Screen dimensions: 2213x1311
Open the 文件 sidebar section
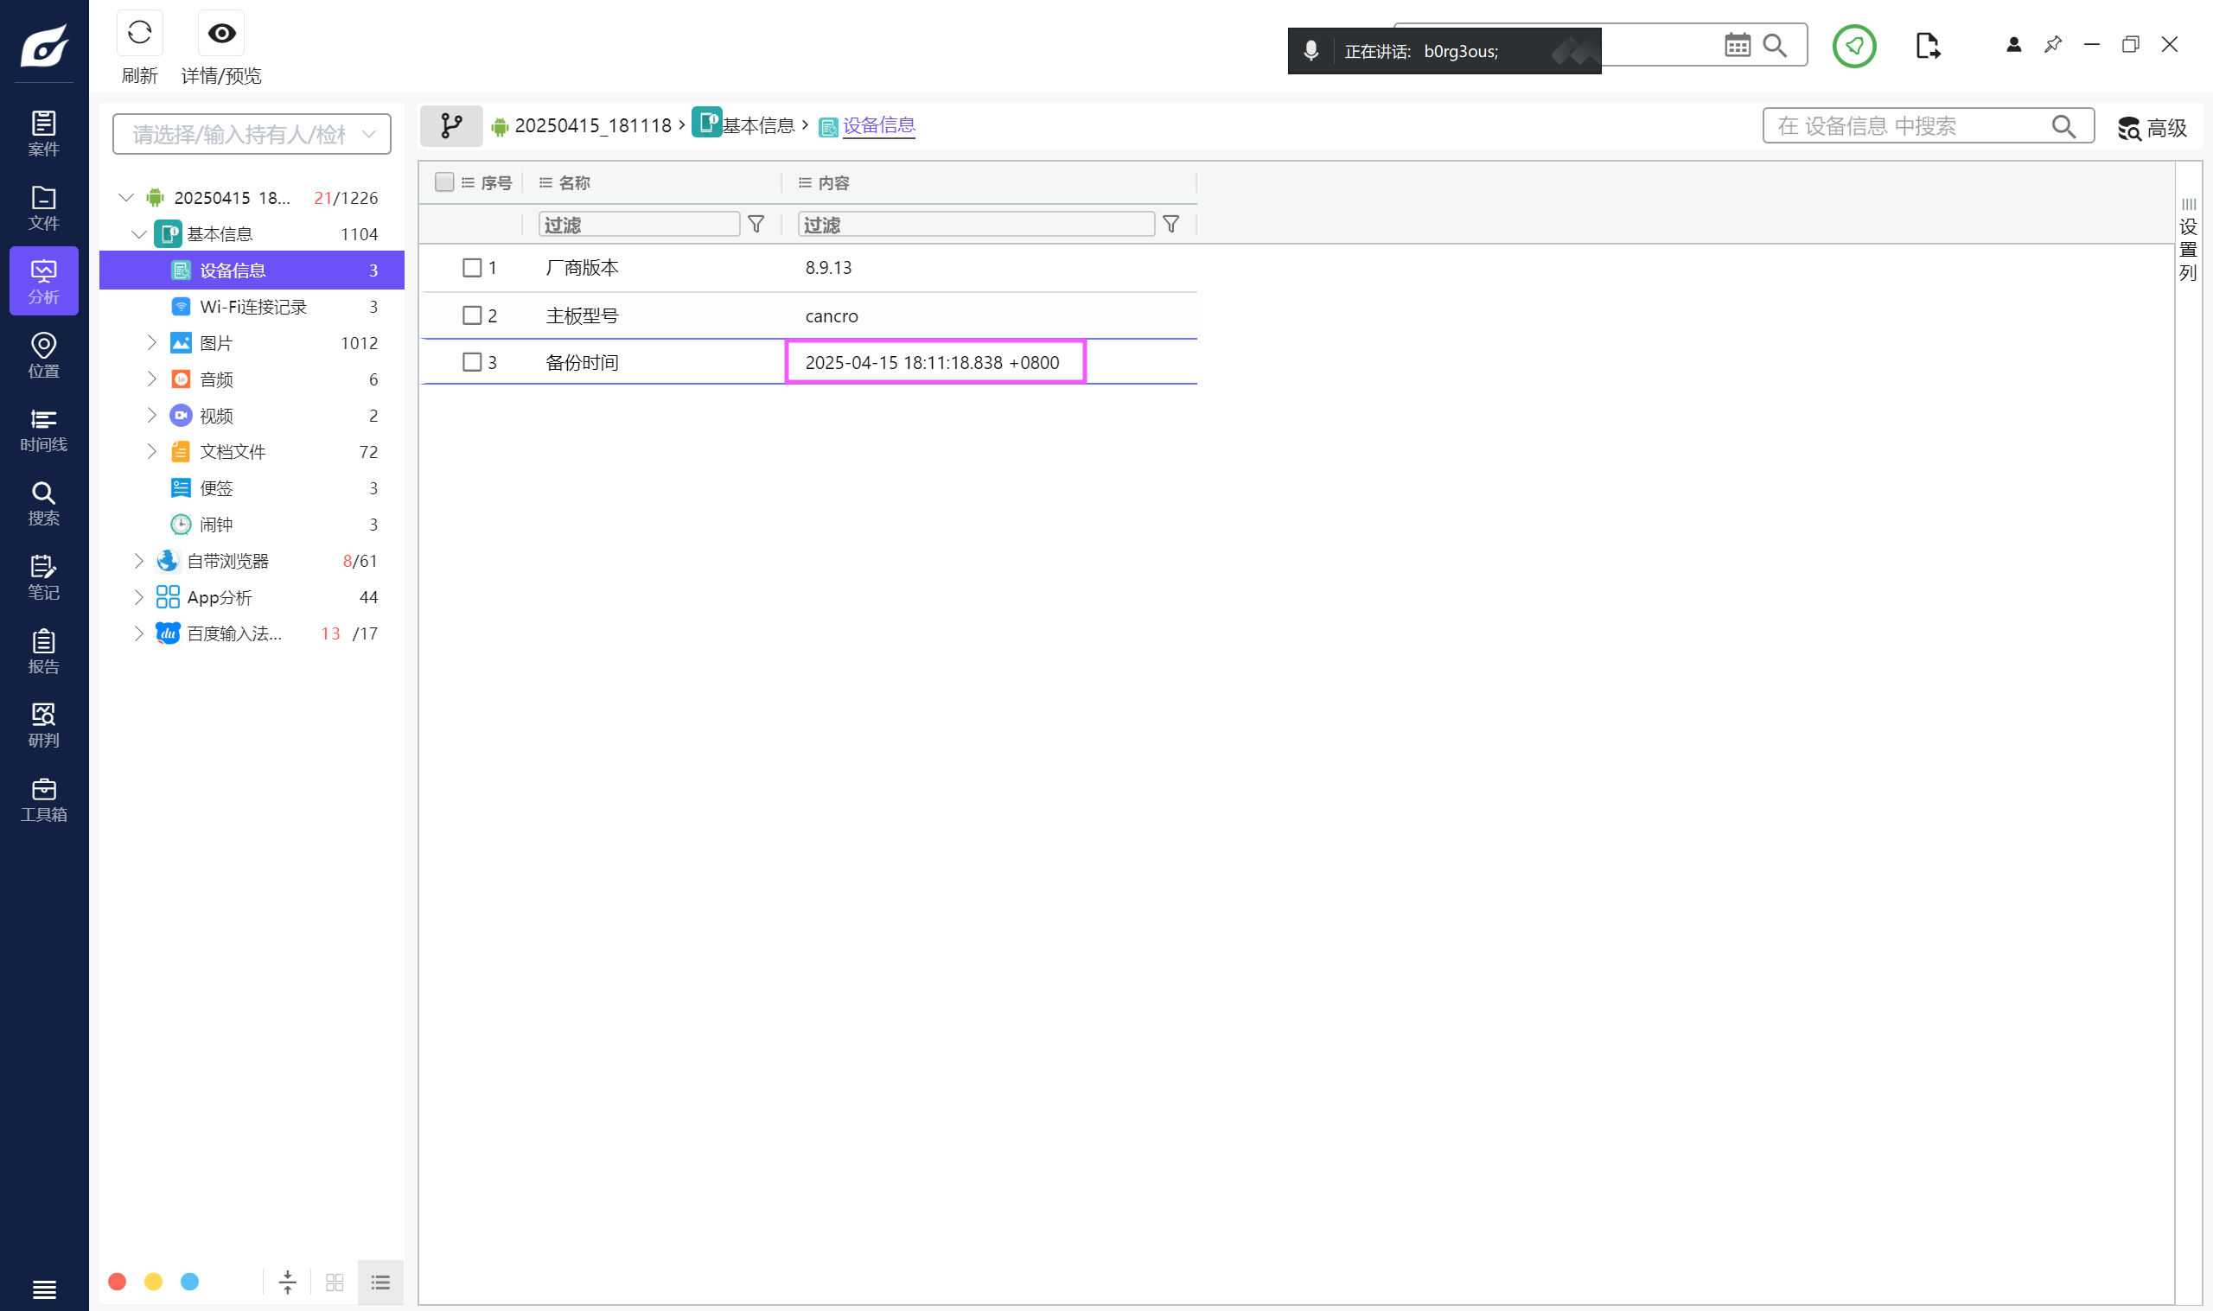(x=43, y=207)
